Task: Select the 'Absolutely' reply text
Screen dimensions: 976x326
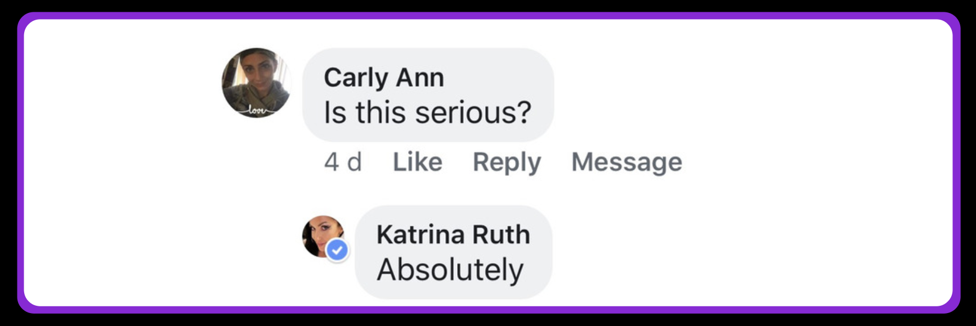Action: pyautogui.click(x=450, y=269)
